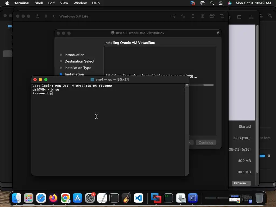Open the Shell menu

coord(39,3)
